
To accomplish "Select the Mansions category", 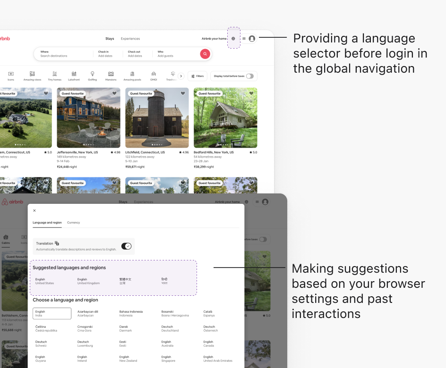I will click(x=111, y=76).
